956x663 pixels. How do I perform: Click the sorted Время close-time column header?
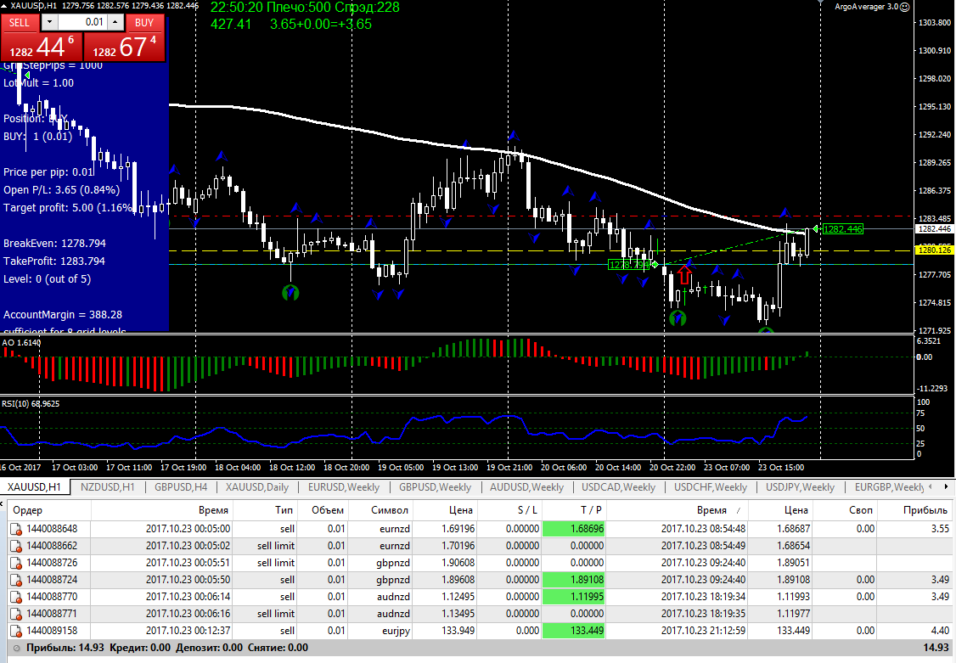tap(678, 510)
